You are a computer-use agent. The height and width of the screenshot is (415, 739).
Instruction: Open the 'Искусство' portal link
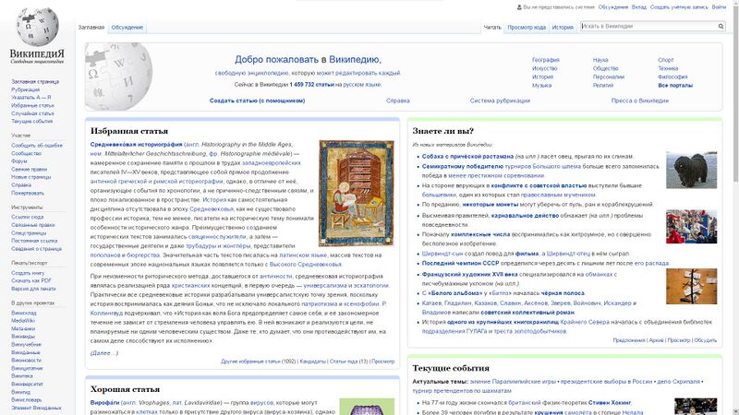coord(544,68)
